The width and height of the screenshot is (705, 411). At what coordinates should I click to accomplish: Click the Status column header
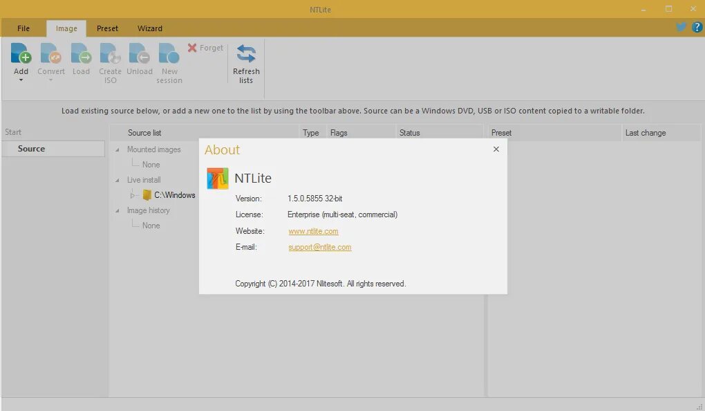click(x=440, y=133)
